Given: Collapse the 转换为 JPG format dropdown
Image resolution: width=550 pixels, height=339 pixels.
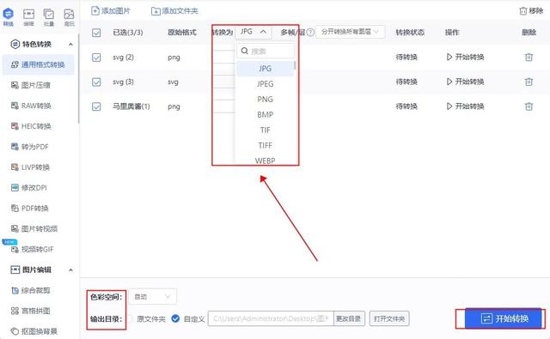Looking at the screenshot, I should coord(254,32).
